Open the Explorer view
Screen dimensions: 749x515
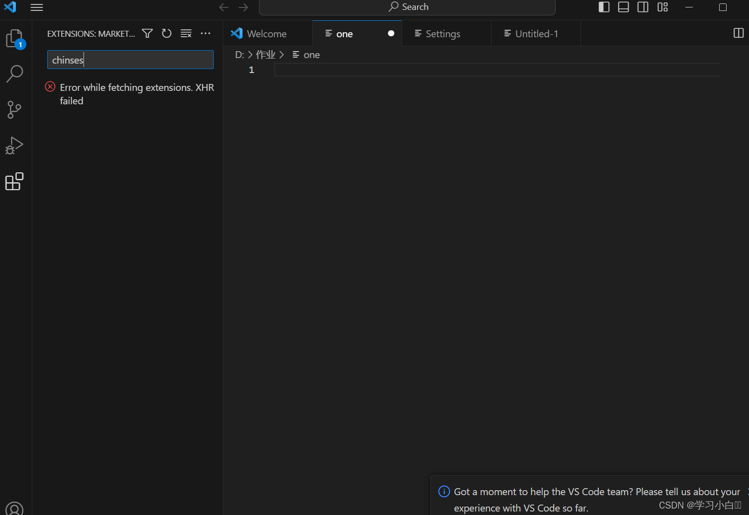click(14, 38)
